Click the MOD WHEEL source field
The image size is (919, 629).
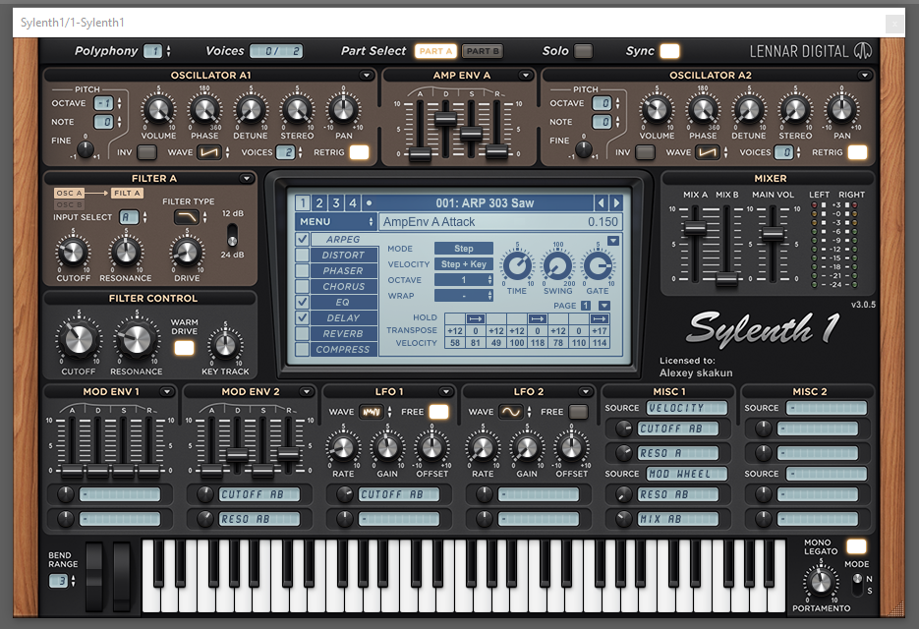pyautogui.click(x=687, y=474)
